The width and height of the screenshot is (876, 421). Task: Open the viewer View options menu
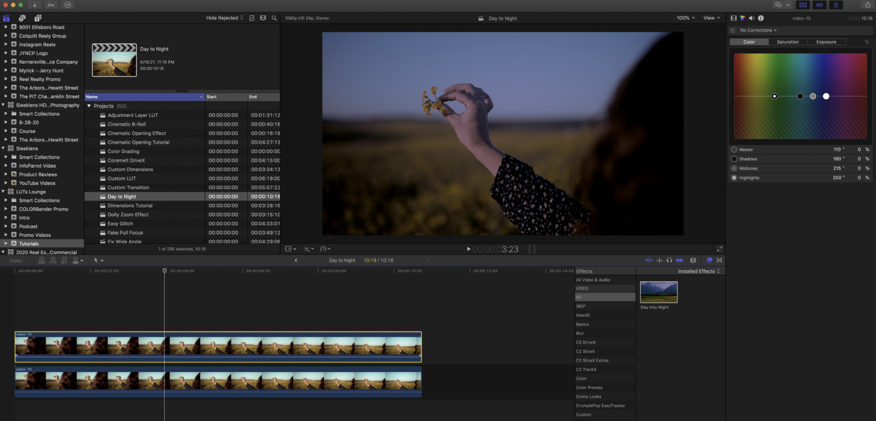click(x=712, y=18)
